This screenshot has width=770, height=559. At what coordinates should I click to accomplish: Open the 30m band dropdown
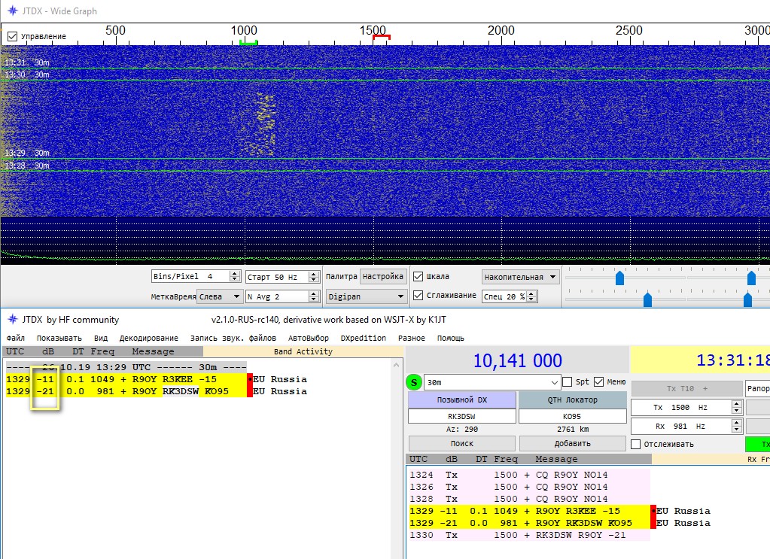pos(555,382)
